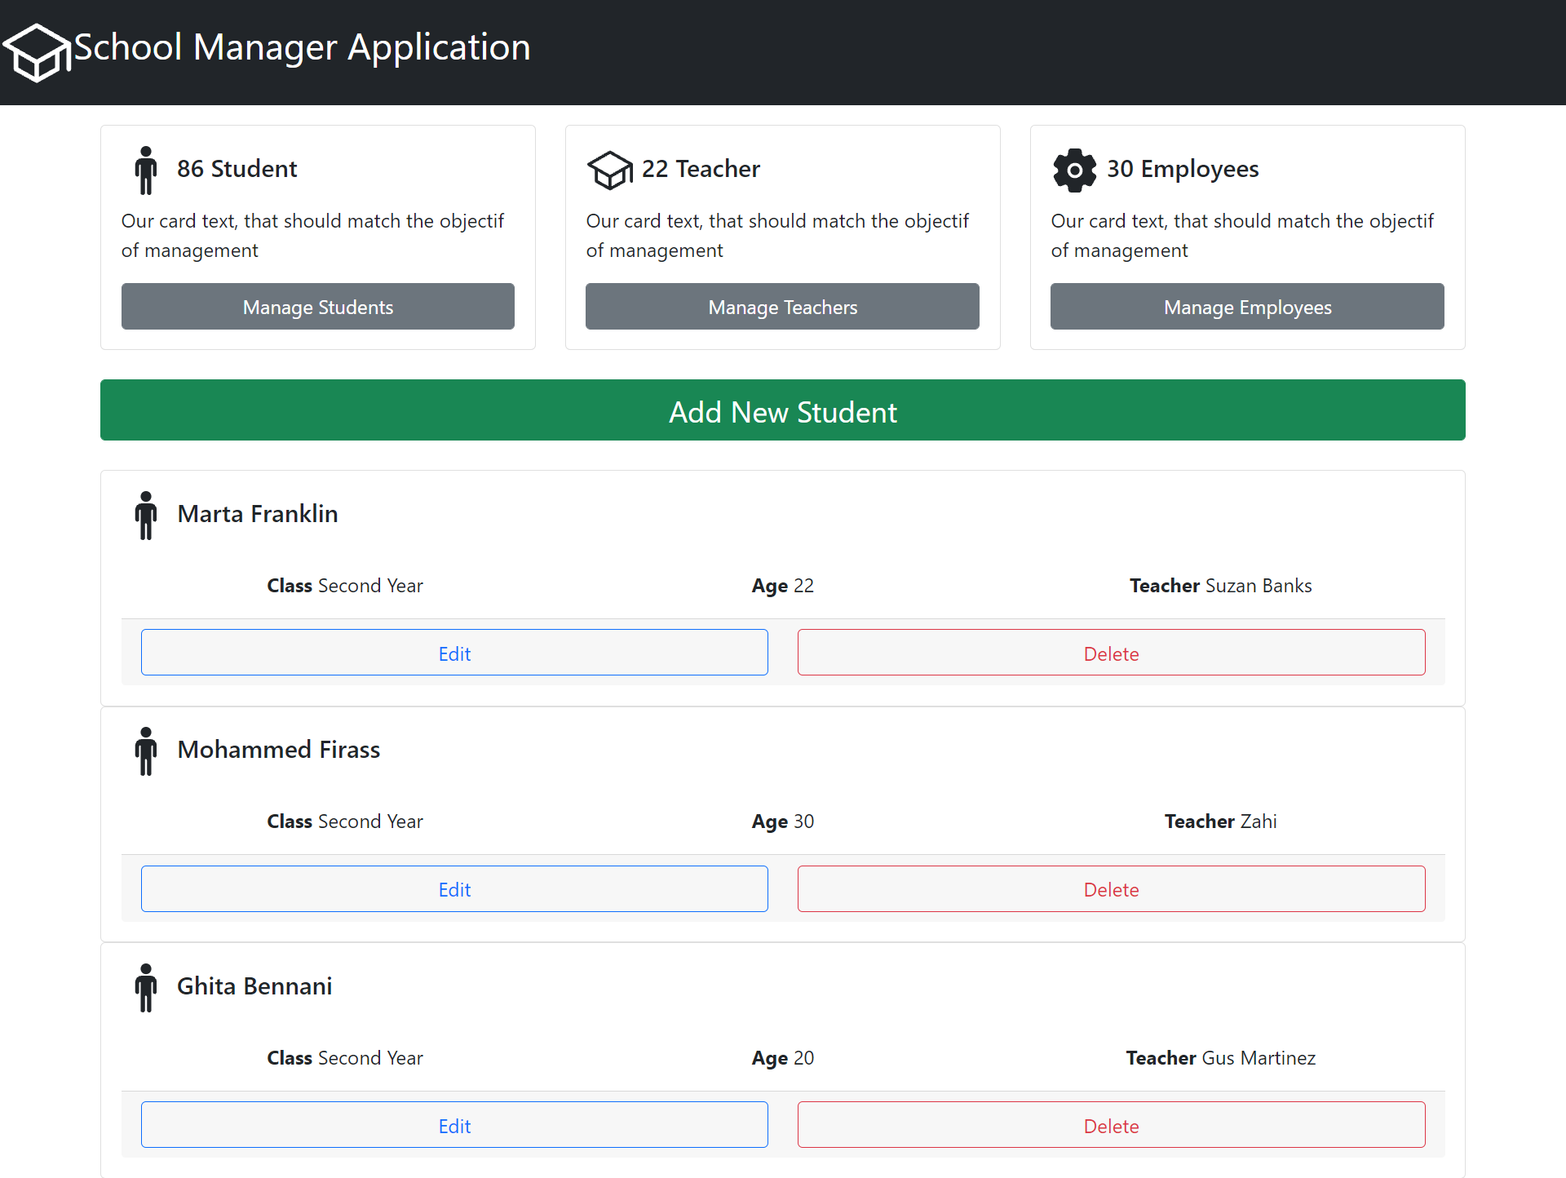Open Manage Employees
This screenshot has height=1178, width=1566.
[1247, 307]
